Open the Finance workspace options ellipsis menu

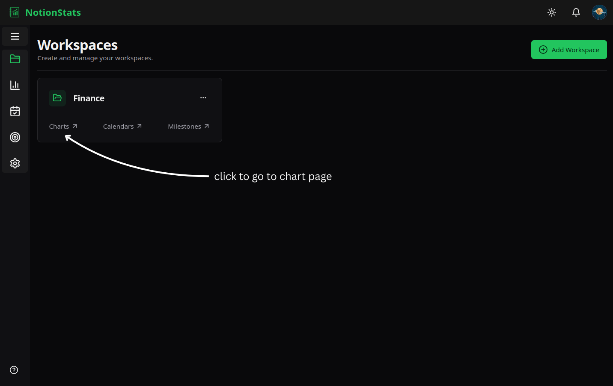click(203, 98)
